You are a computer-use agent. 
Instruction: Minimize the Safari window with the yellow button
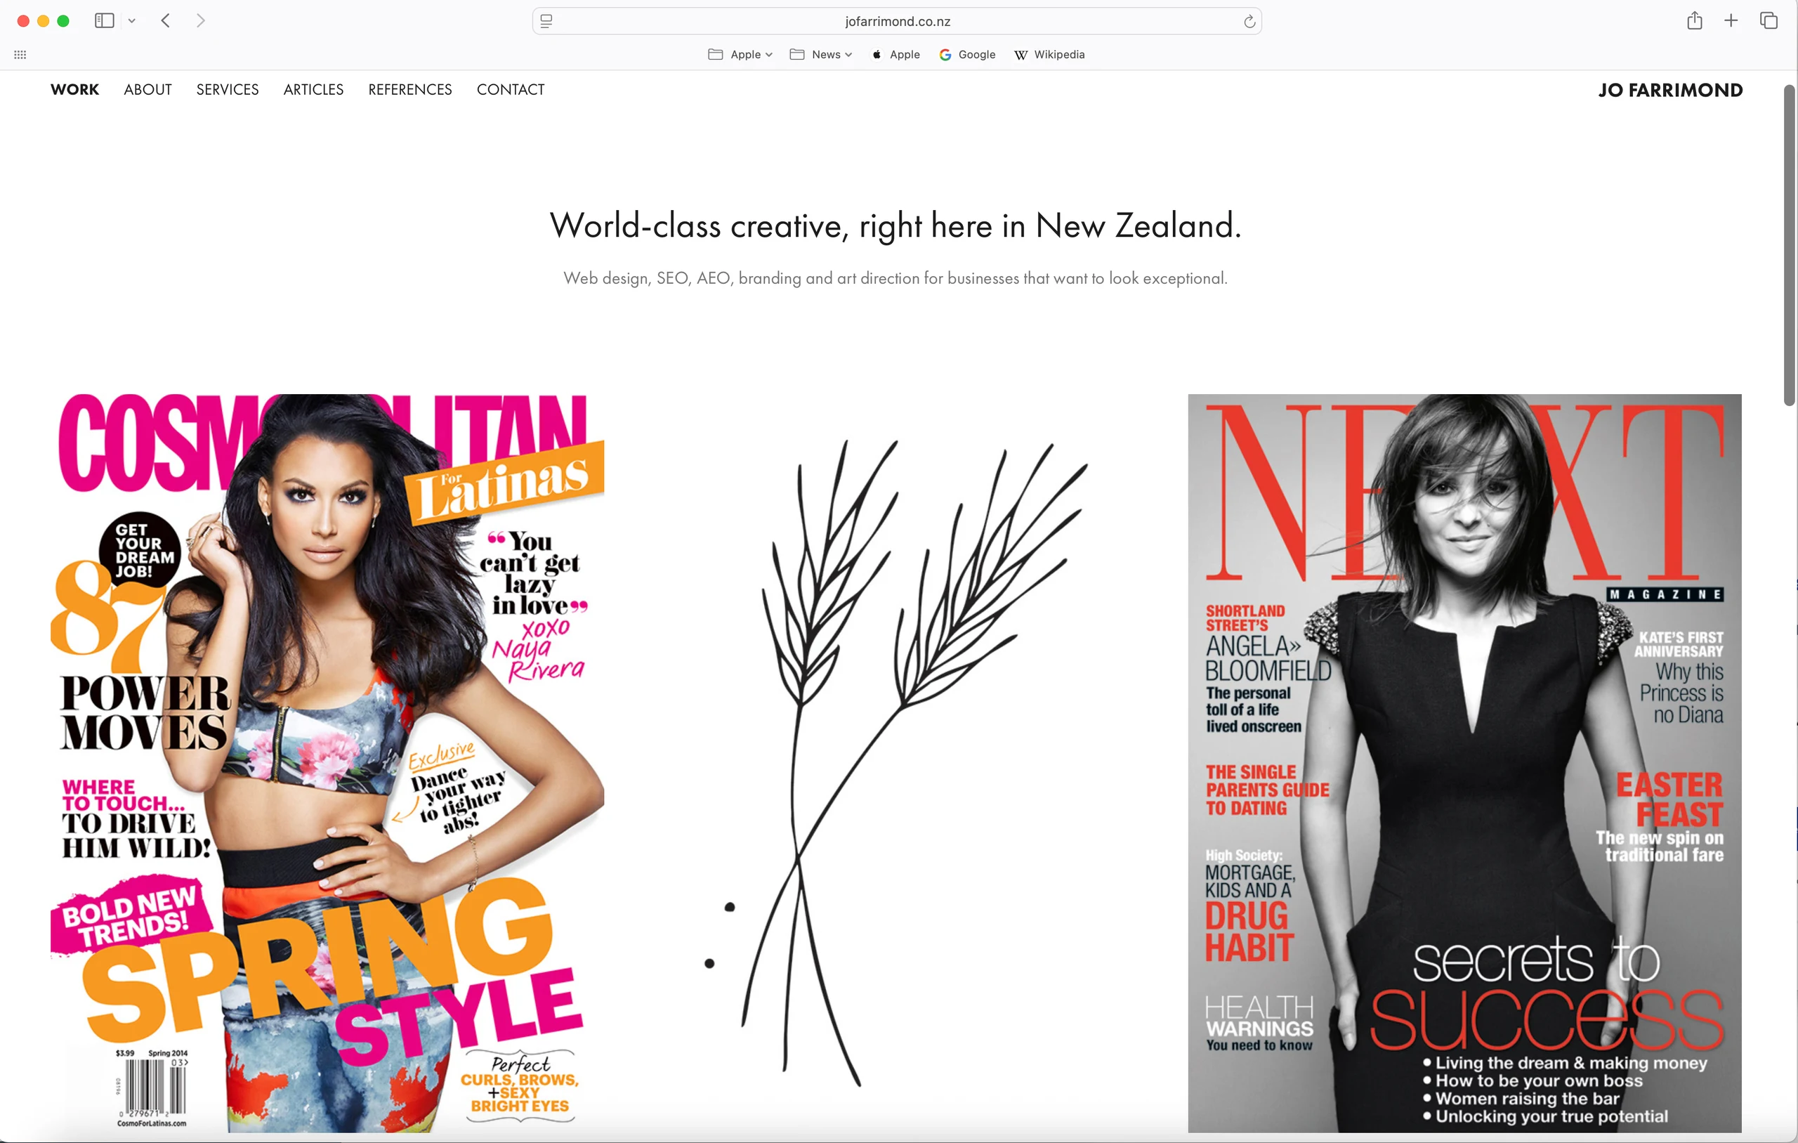pos(44,21)
